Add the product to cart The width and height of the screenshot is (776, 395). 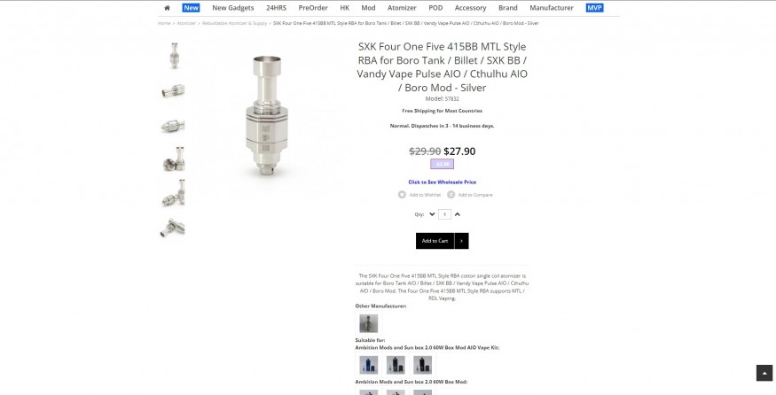[435, 241]
